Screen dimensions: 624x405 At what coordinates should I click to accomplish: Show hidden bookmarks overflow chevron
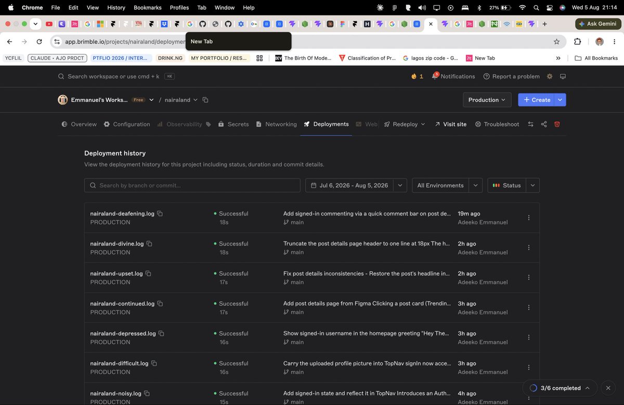[558, 58]
